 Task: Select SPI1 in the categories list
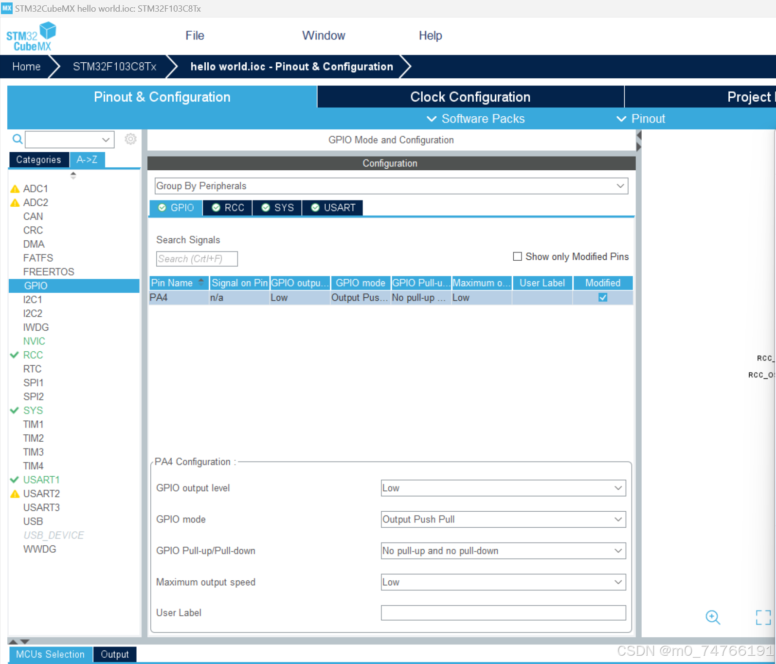[x=34, y=383]
